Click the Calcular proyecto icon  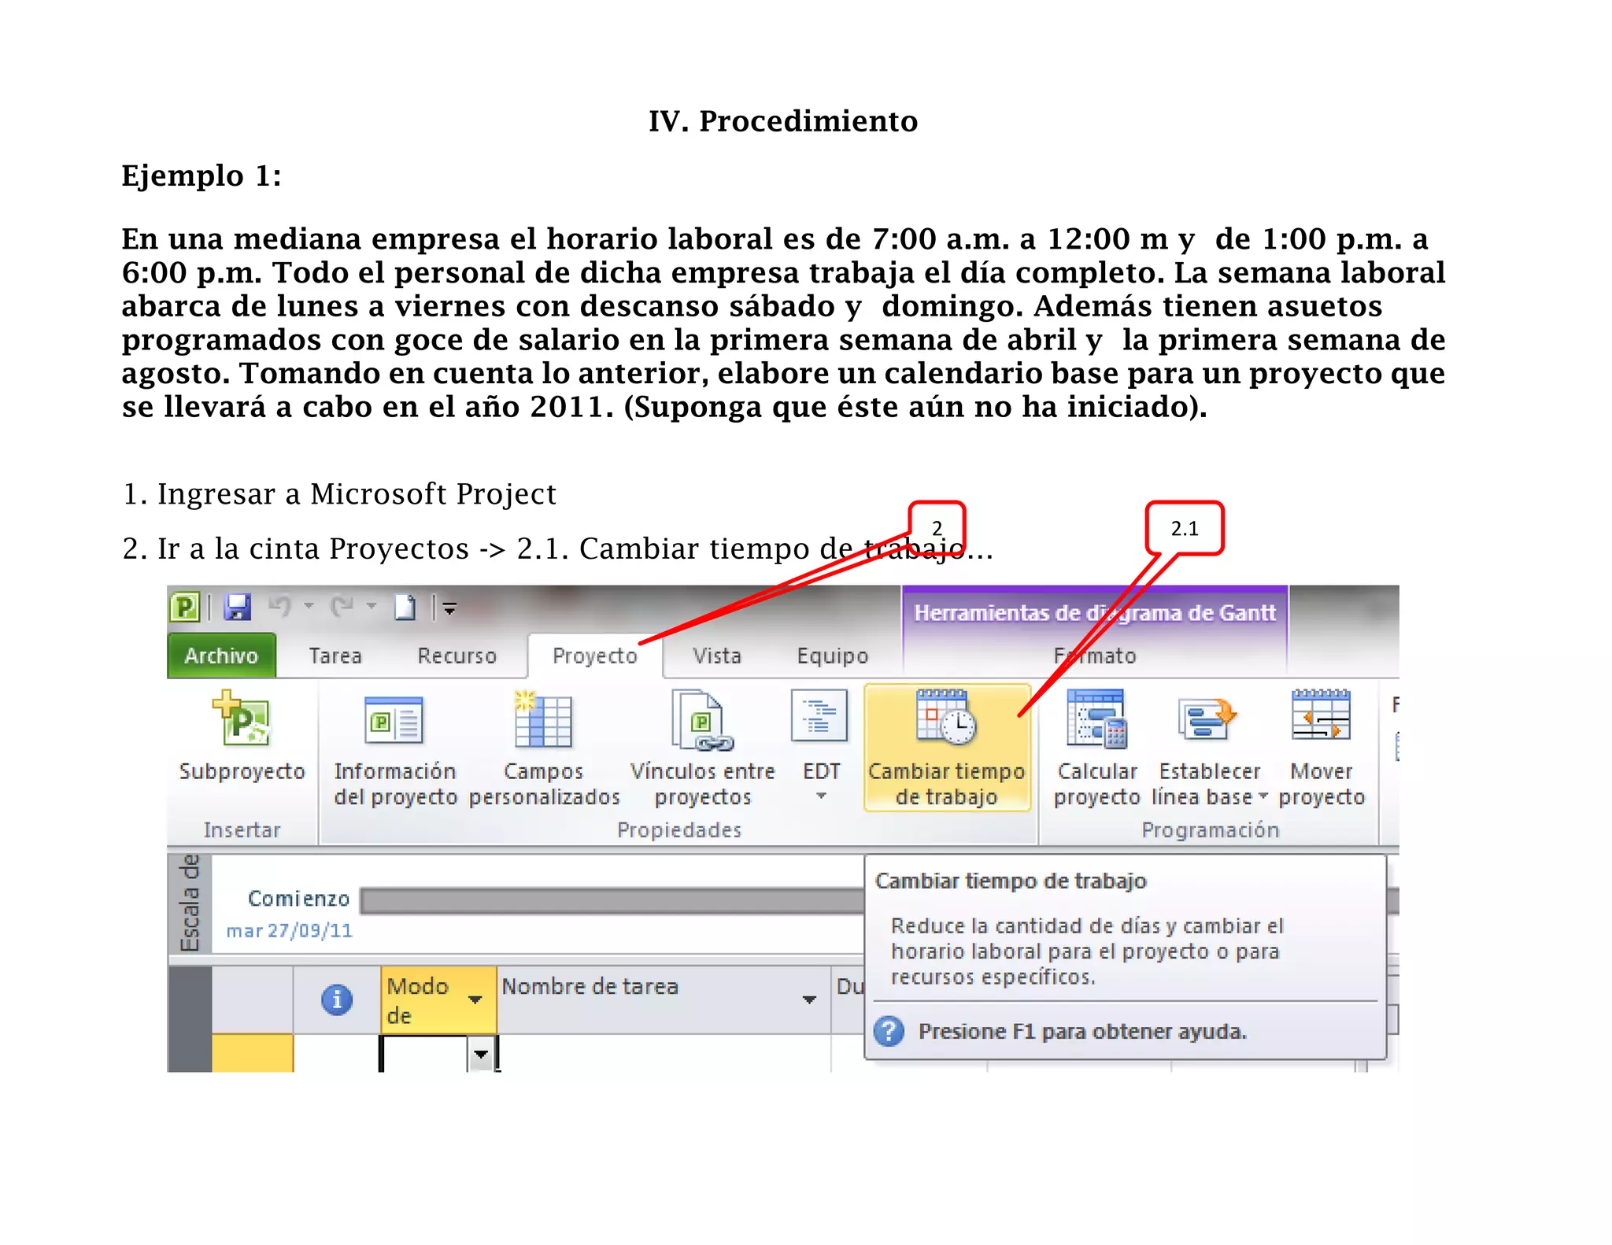[1096, 720]
